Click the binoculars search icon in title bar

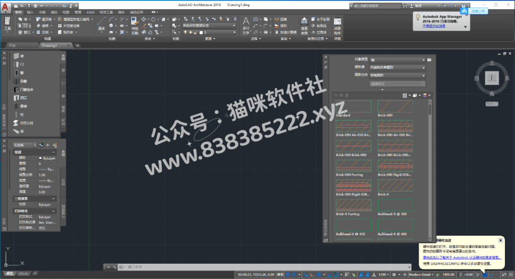tap(405, 6)
